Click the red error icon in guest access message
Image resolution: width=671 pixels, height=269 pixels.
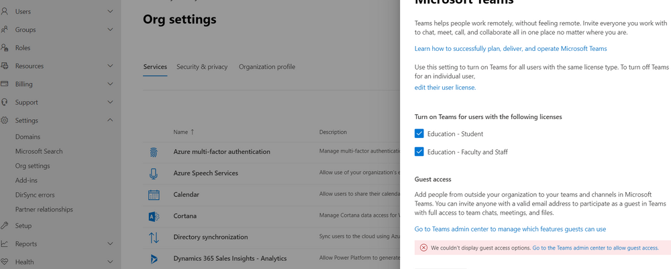pyautogui.click(x=423, y=248)
